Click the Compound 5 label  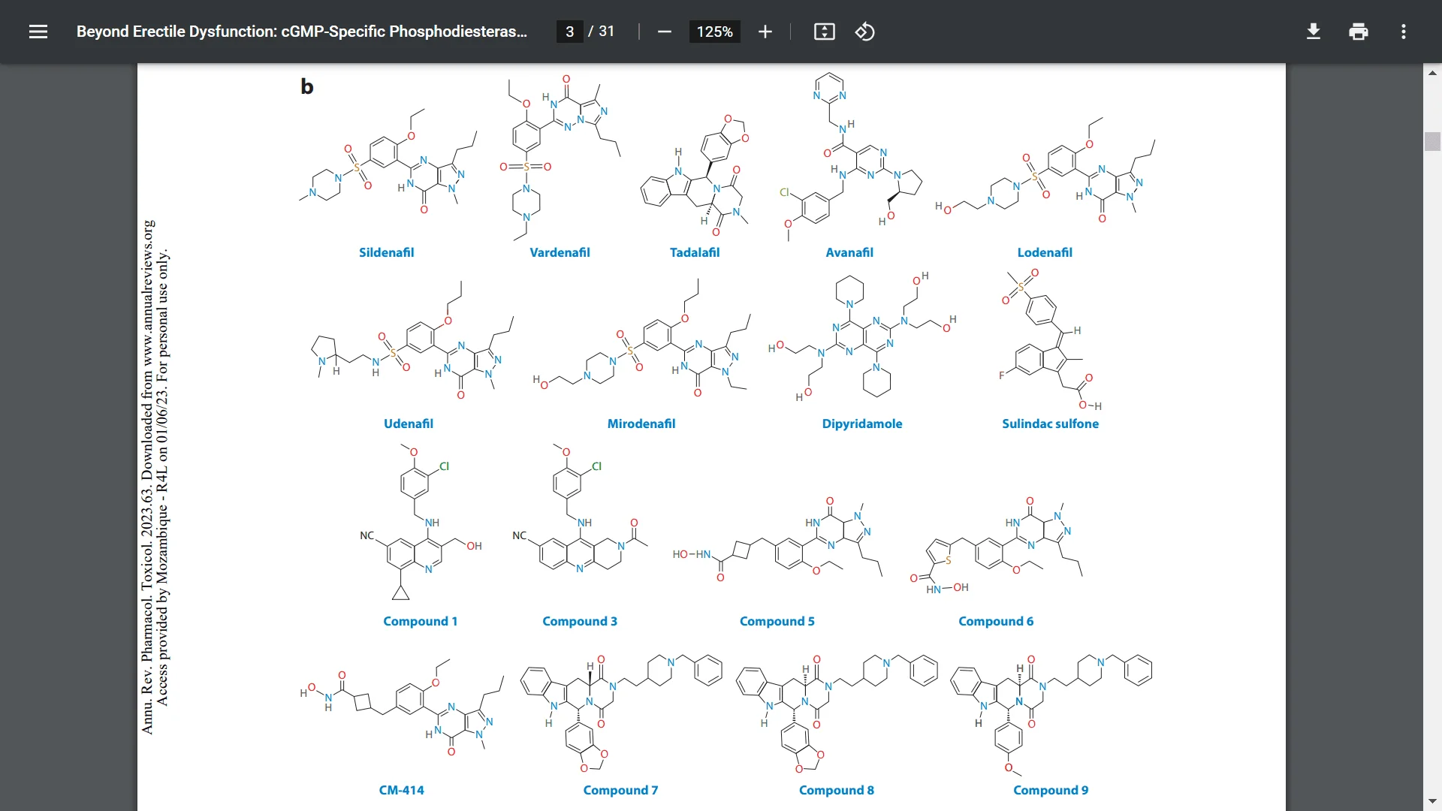point(777,621)
